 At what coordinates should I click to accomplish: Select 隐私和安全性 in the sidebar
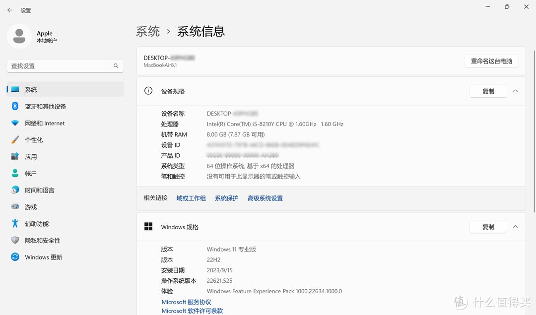66,240
